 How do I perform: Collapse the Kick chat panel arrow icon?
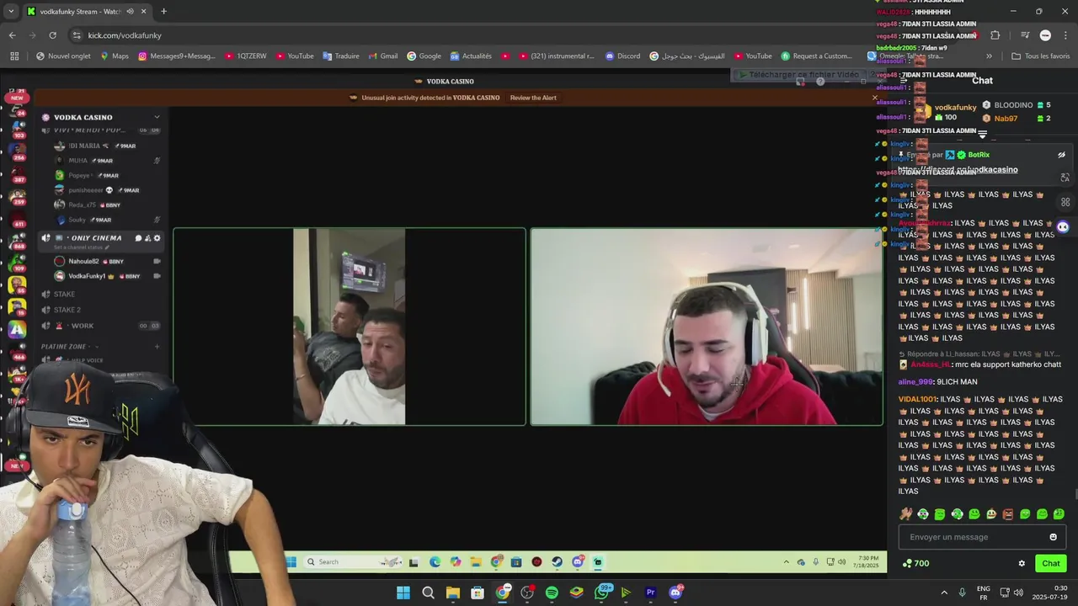[x=903, y=81]
